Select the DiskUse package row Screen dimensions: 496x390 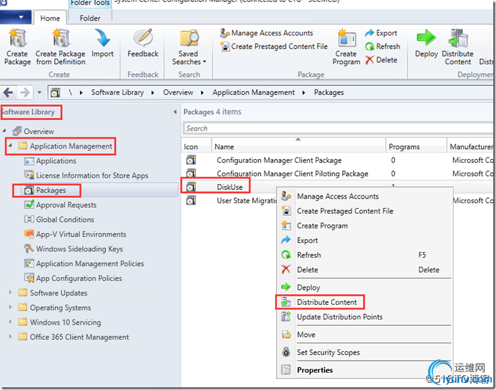[x=230, y=187]
